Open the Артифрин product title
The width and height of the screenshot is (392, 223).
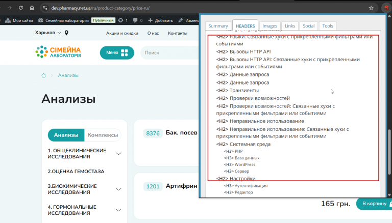pos(182,186)
